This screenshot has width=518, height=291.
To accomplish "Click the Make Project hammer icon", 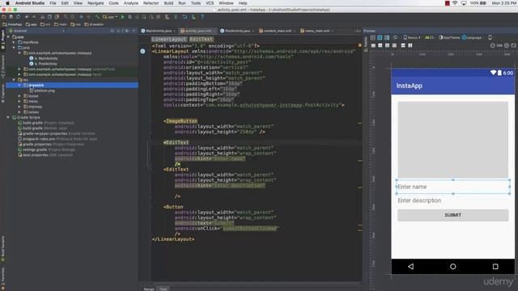I will tap(97, 17).
